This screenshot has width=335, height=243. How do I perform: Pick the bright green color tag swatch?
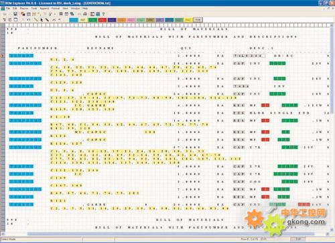click(x=92, y=20)
